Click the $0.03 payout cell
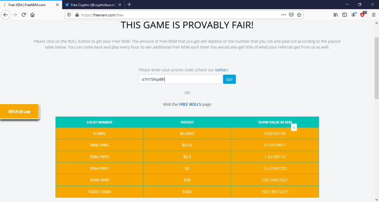 coord(187,145)
